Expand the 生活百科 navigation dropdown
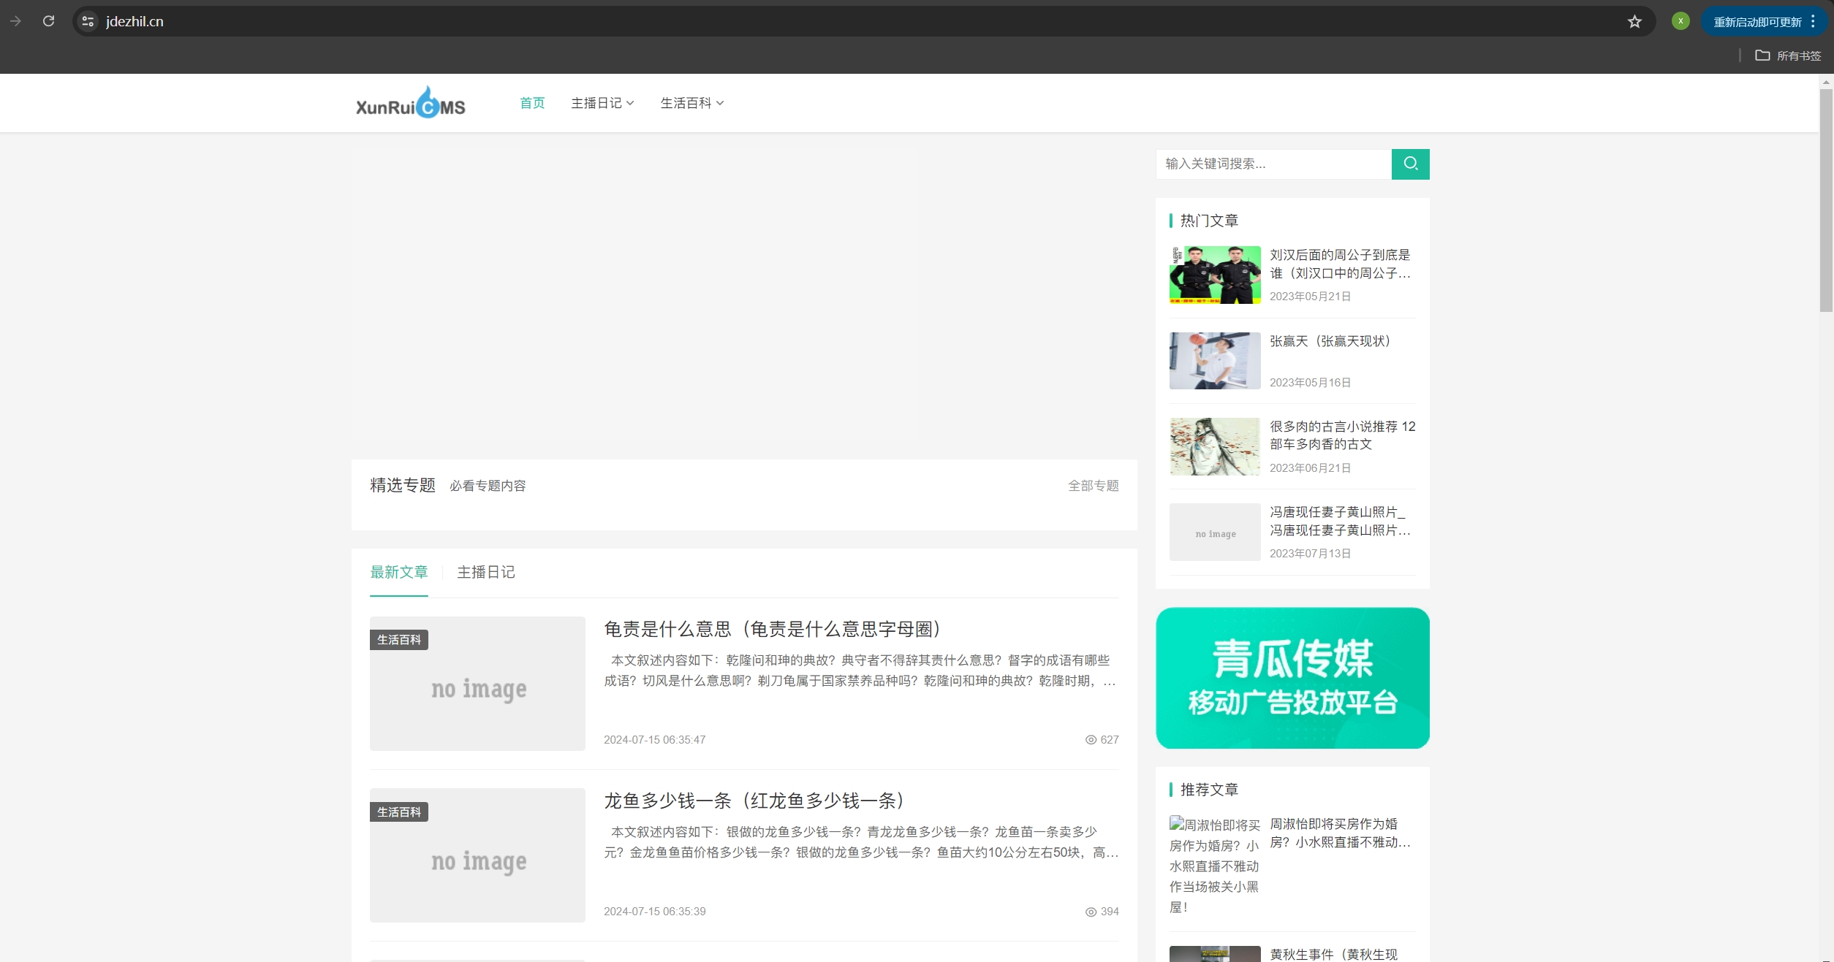This screenshot has height=962, width=1834. pyautogui.click(x=691, y=103)
